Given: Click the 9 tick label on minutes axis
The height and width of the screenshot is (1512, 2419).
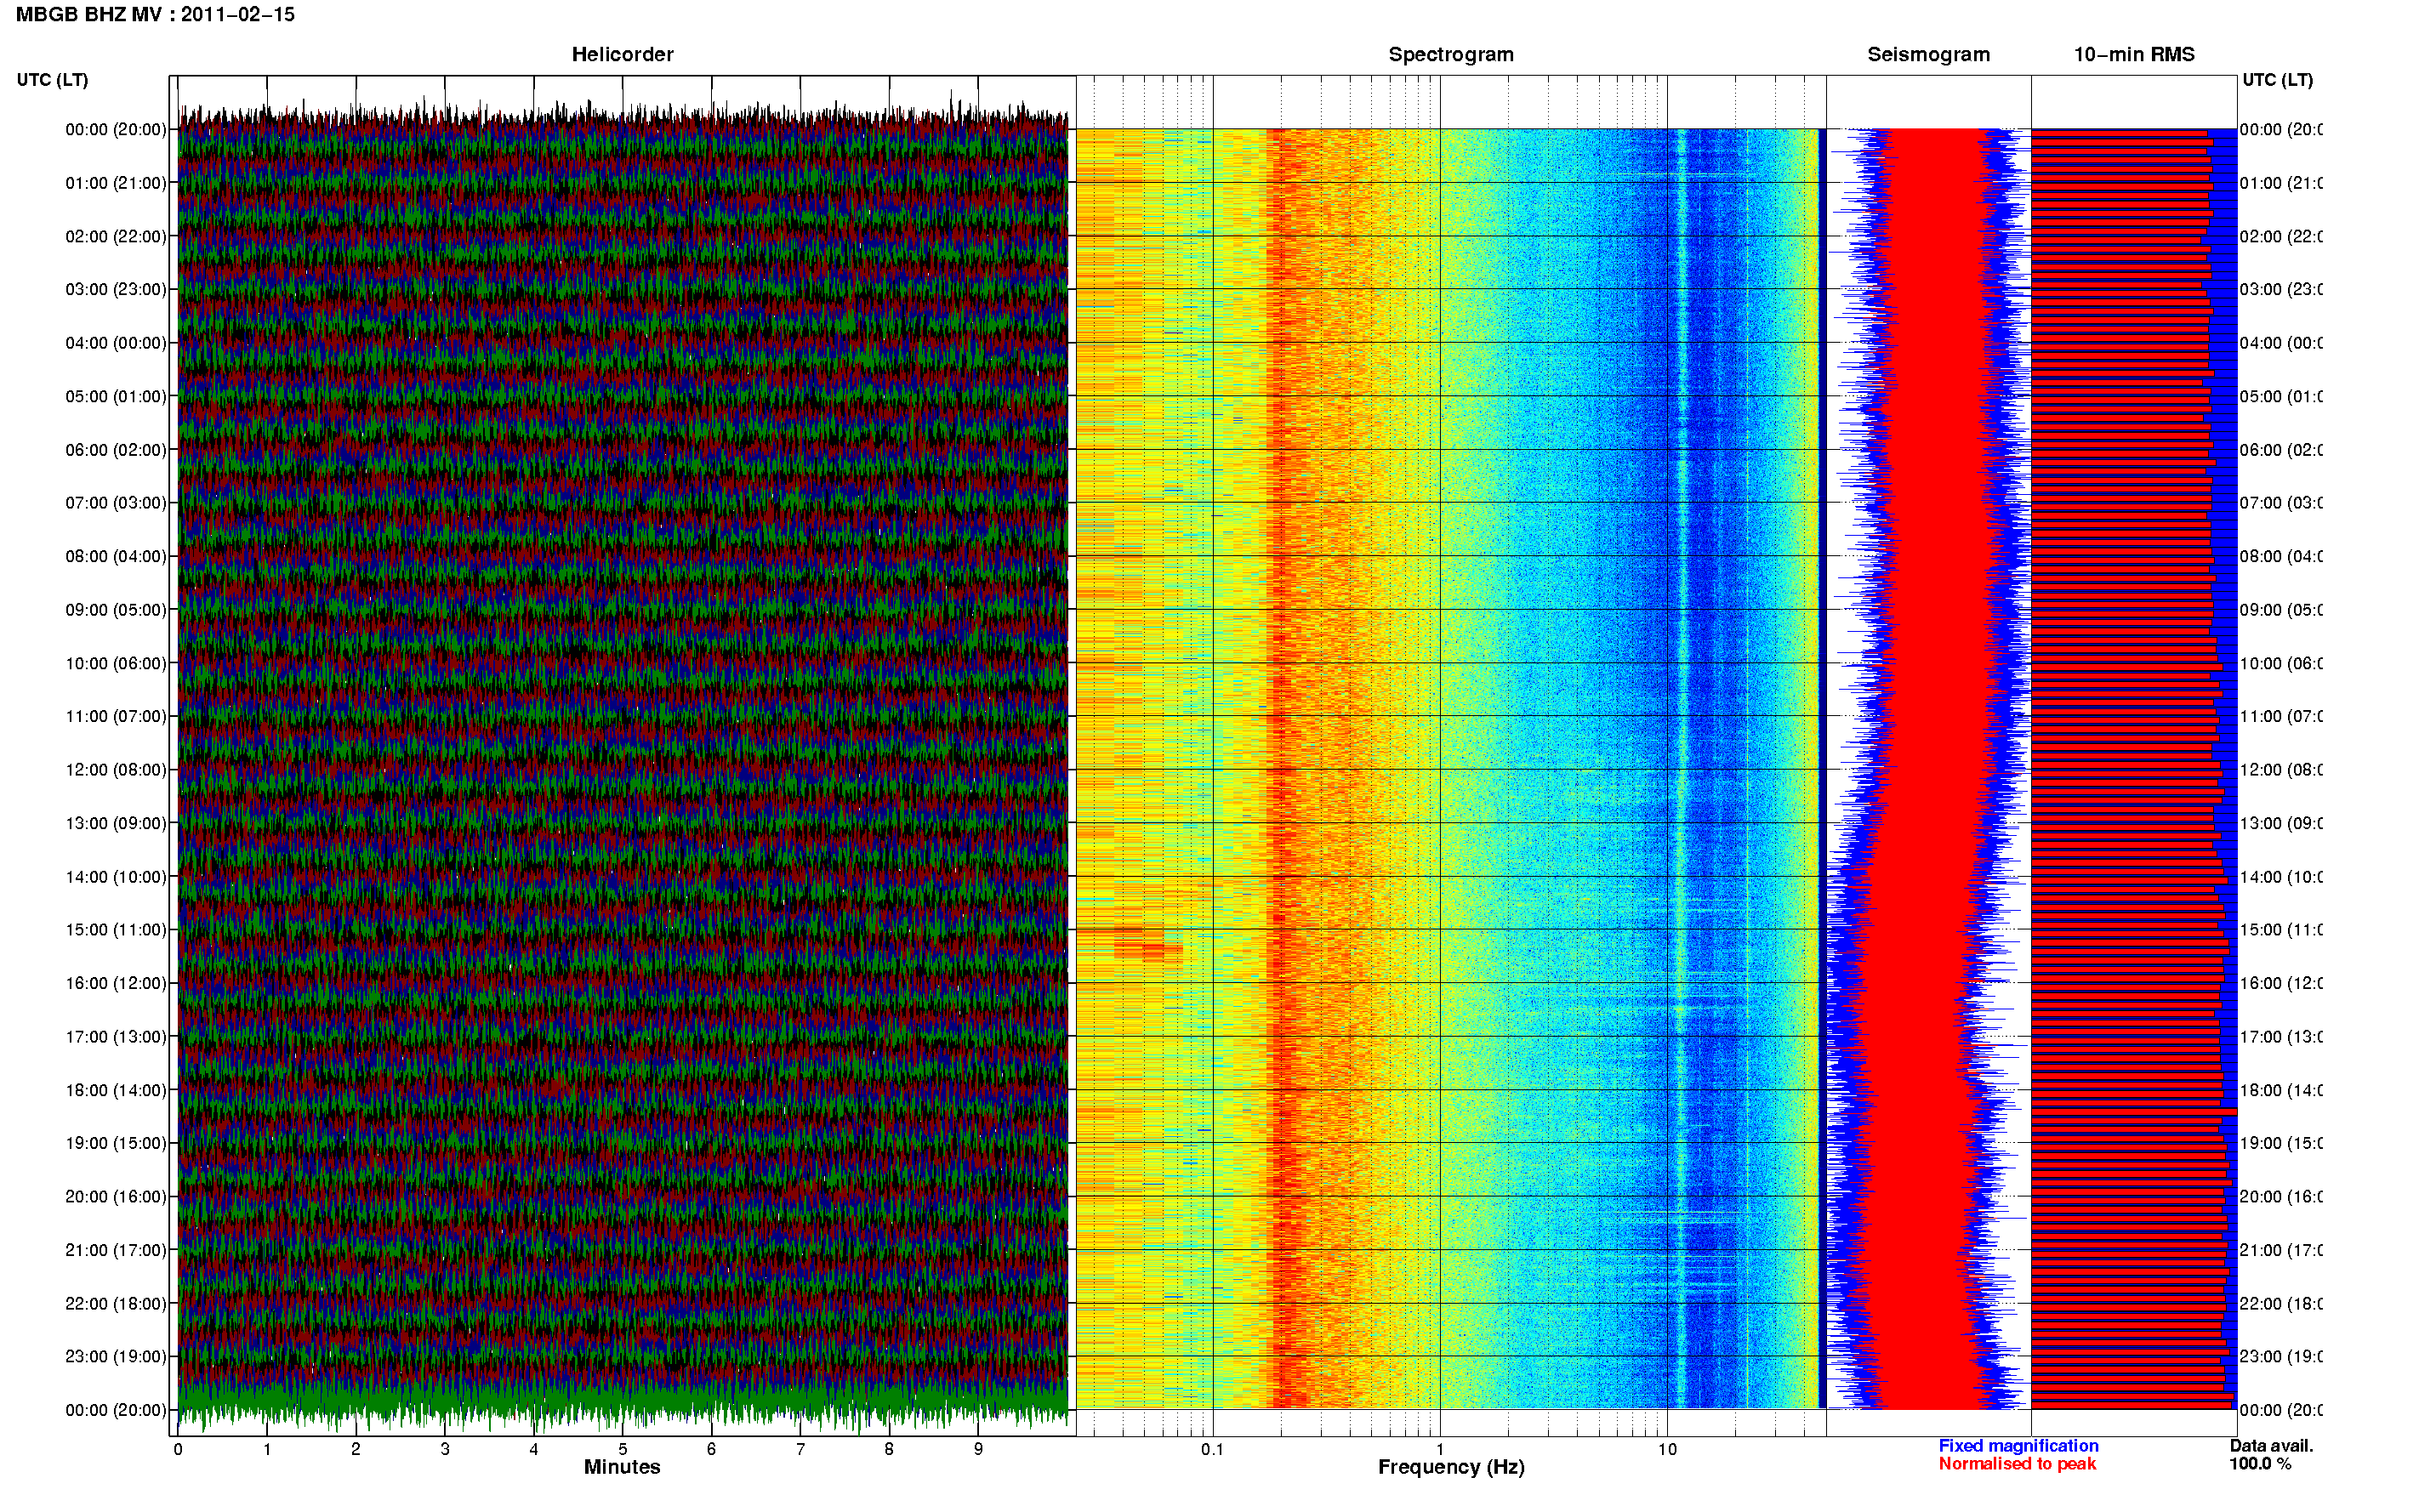Looking at the screenshot, I should pyautogui.click(x=978, y=1449).
